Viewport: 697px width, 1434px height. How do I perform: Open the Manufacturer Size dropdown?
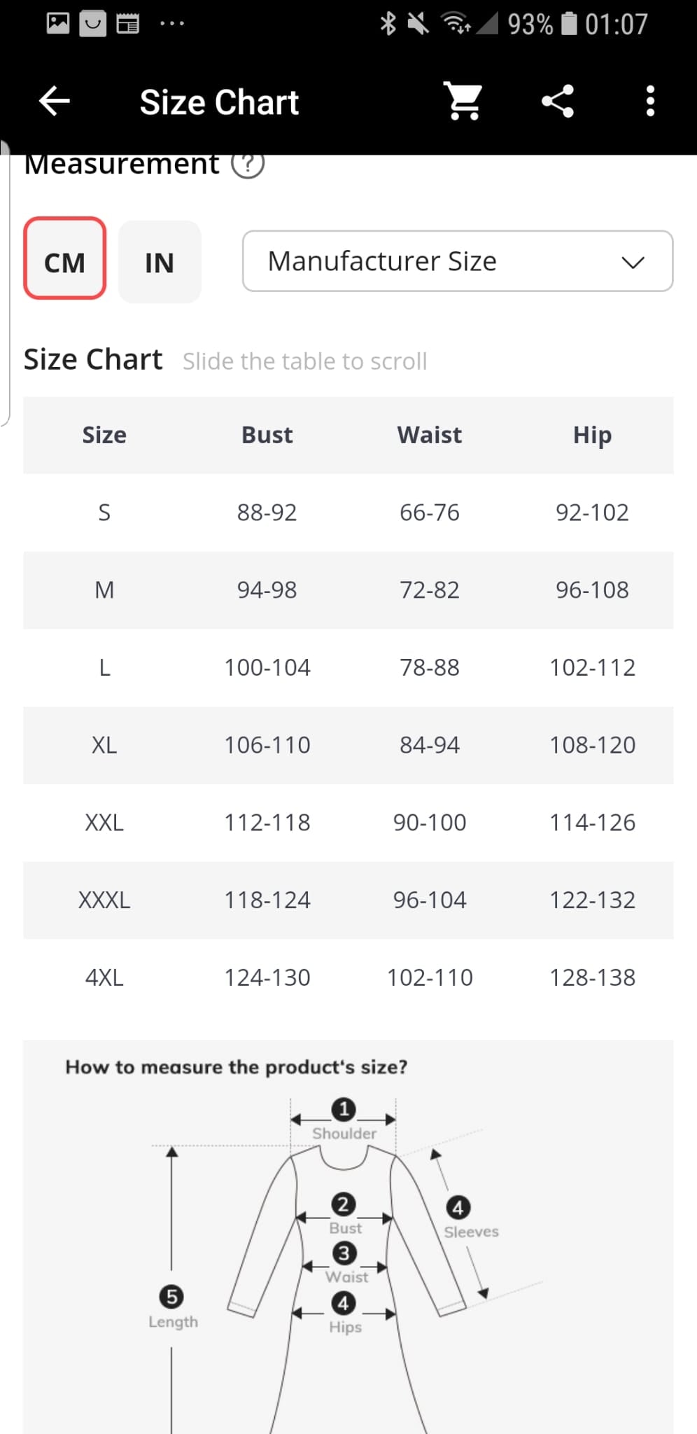[x=457, y=261]
